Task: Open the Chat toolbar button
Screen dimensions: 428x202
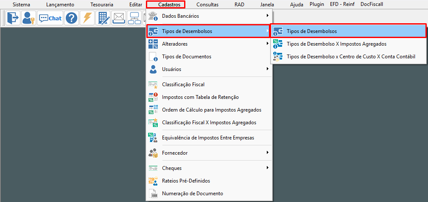Action: tap(50, 18)
